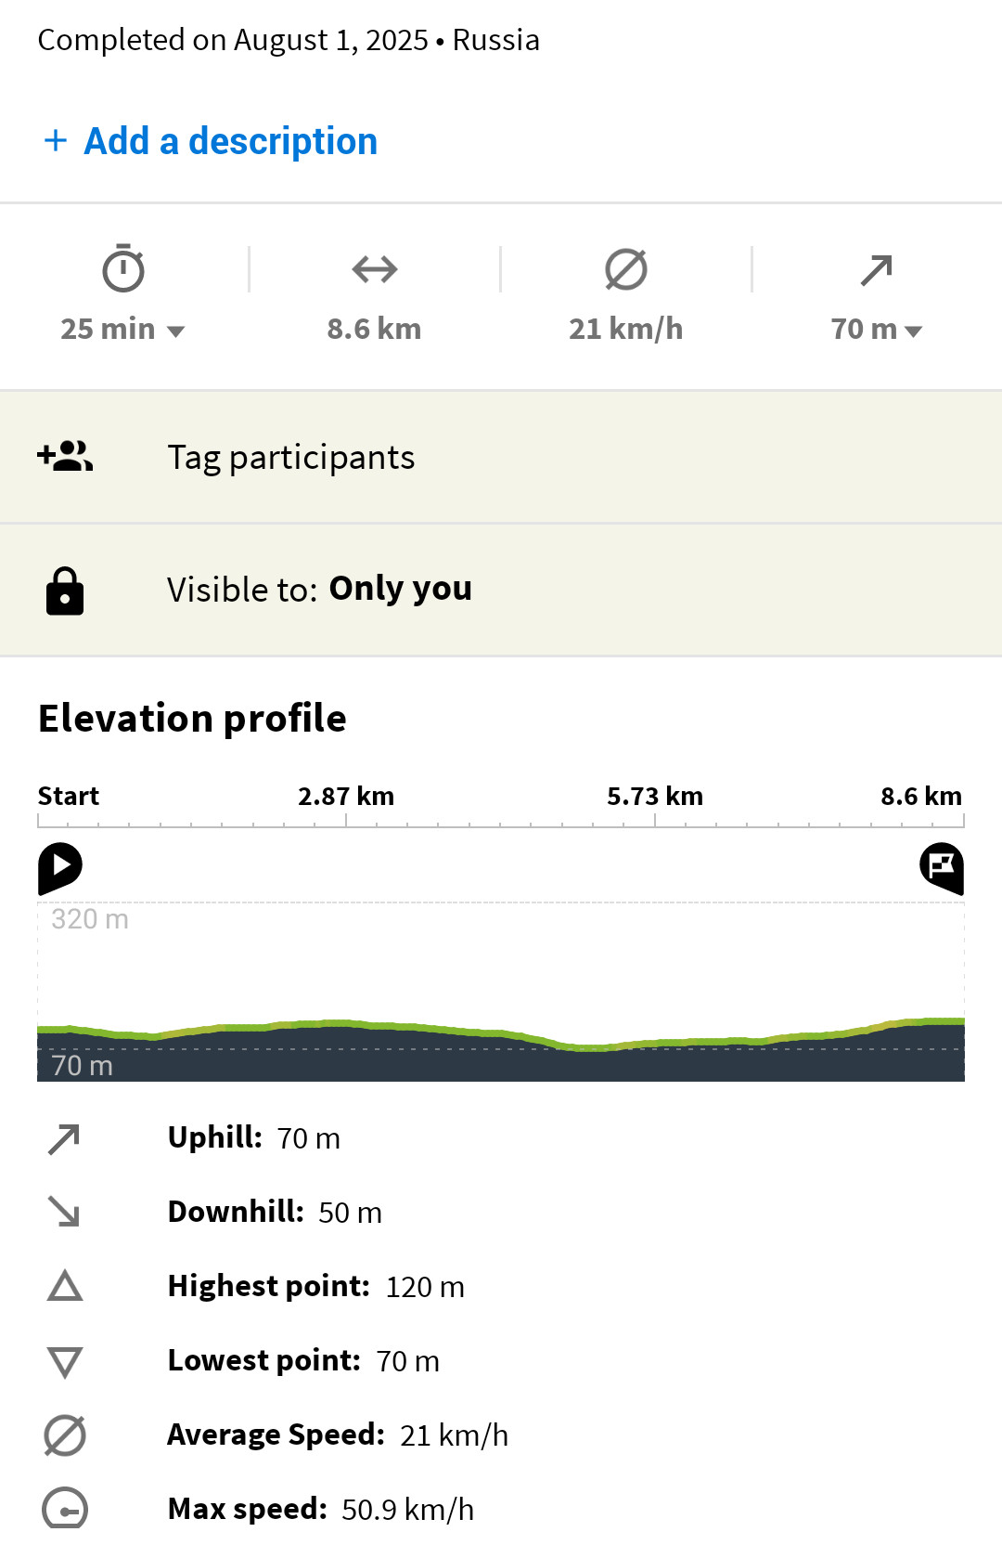Tap the 21 km/h average speed stat
This screenshot has width=1002, height=1545.
pos(626,329)
